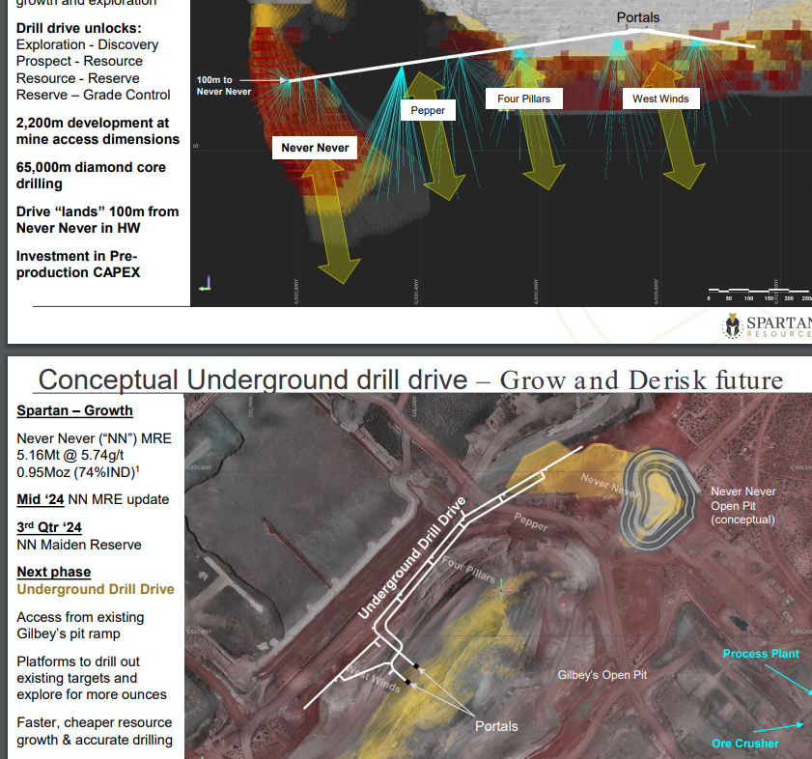Image resolution: width=812 pixels, height=759 pixels.
Task: Click the white 'Four Pillars' label box
Action: 523,98
